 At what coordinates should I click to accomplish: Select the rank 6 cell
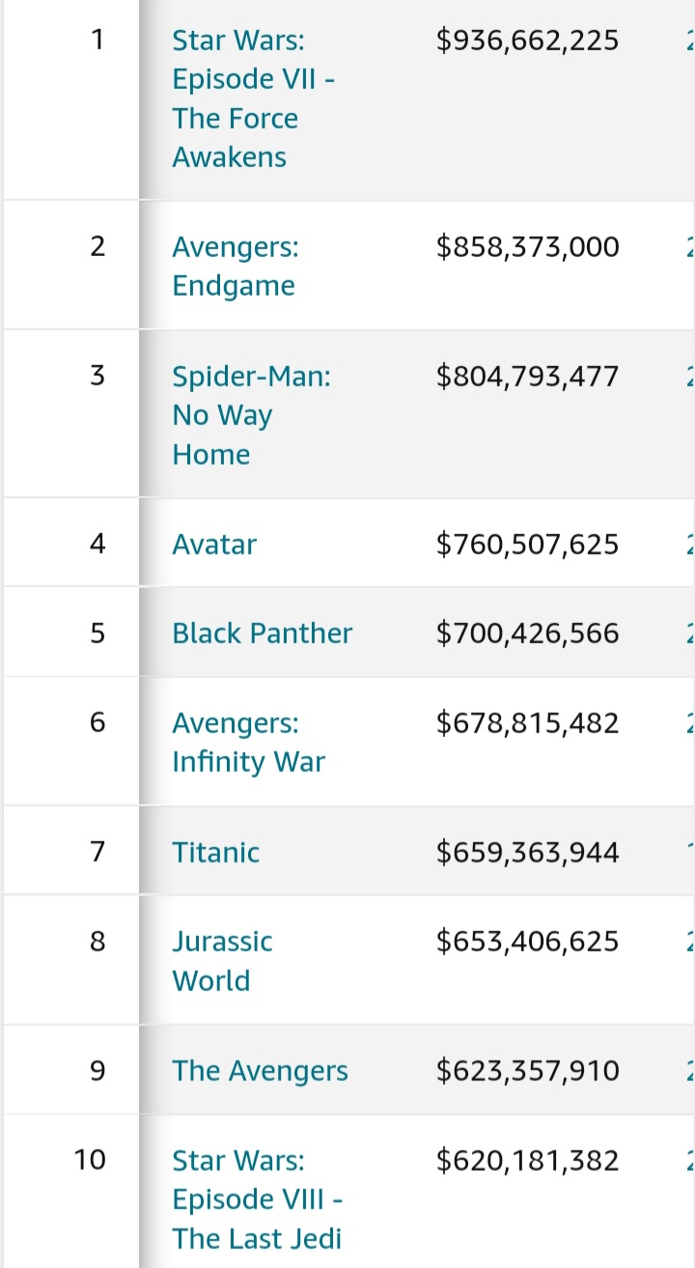(x=97, y=722)
